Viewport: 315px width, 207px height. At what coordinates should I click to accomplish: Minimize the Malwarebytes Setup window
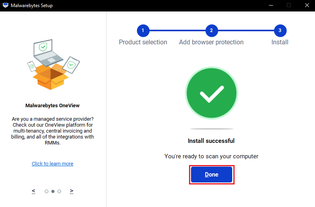tap(271, 6)
